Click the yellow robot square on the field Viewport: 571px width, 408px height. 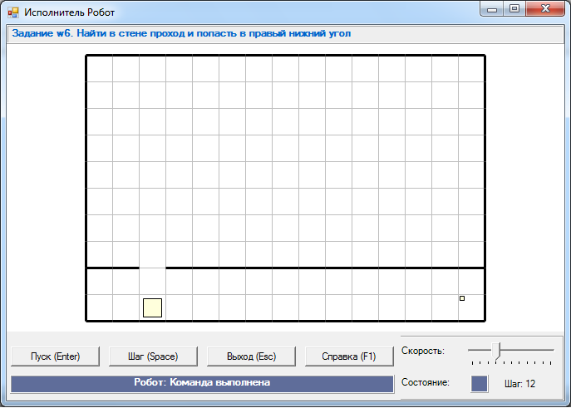152,307
